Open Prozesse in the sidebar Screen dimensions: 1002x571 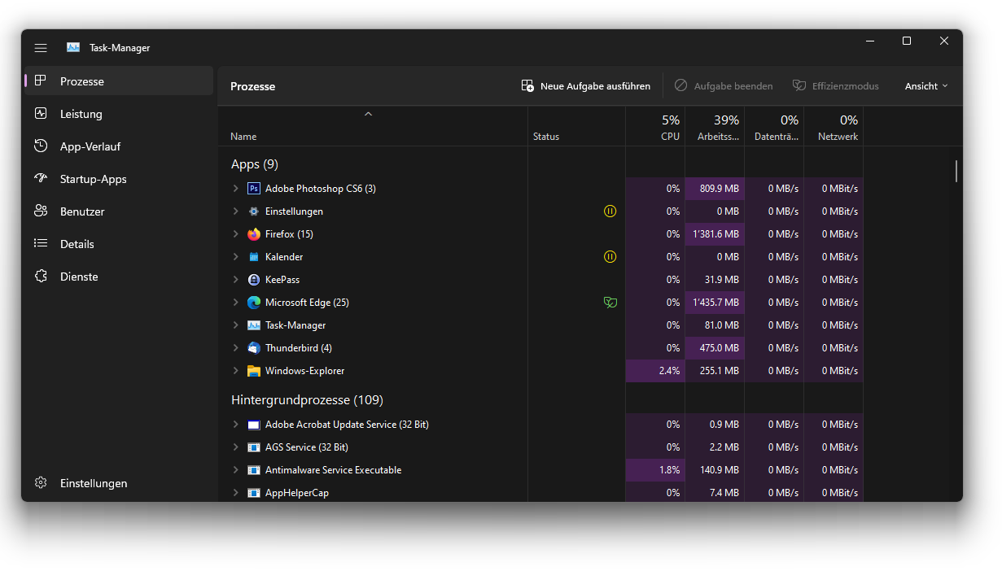119,81
